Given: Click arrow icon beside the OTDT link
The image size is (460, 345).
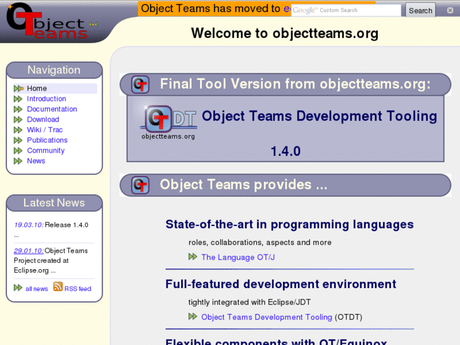Looking at the screenshot, I should click(x=193, y=317).
